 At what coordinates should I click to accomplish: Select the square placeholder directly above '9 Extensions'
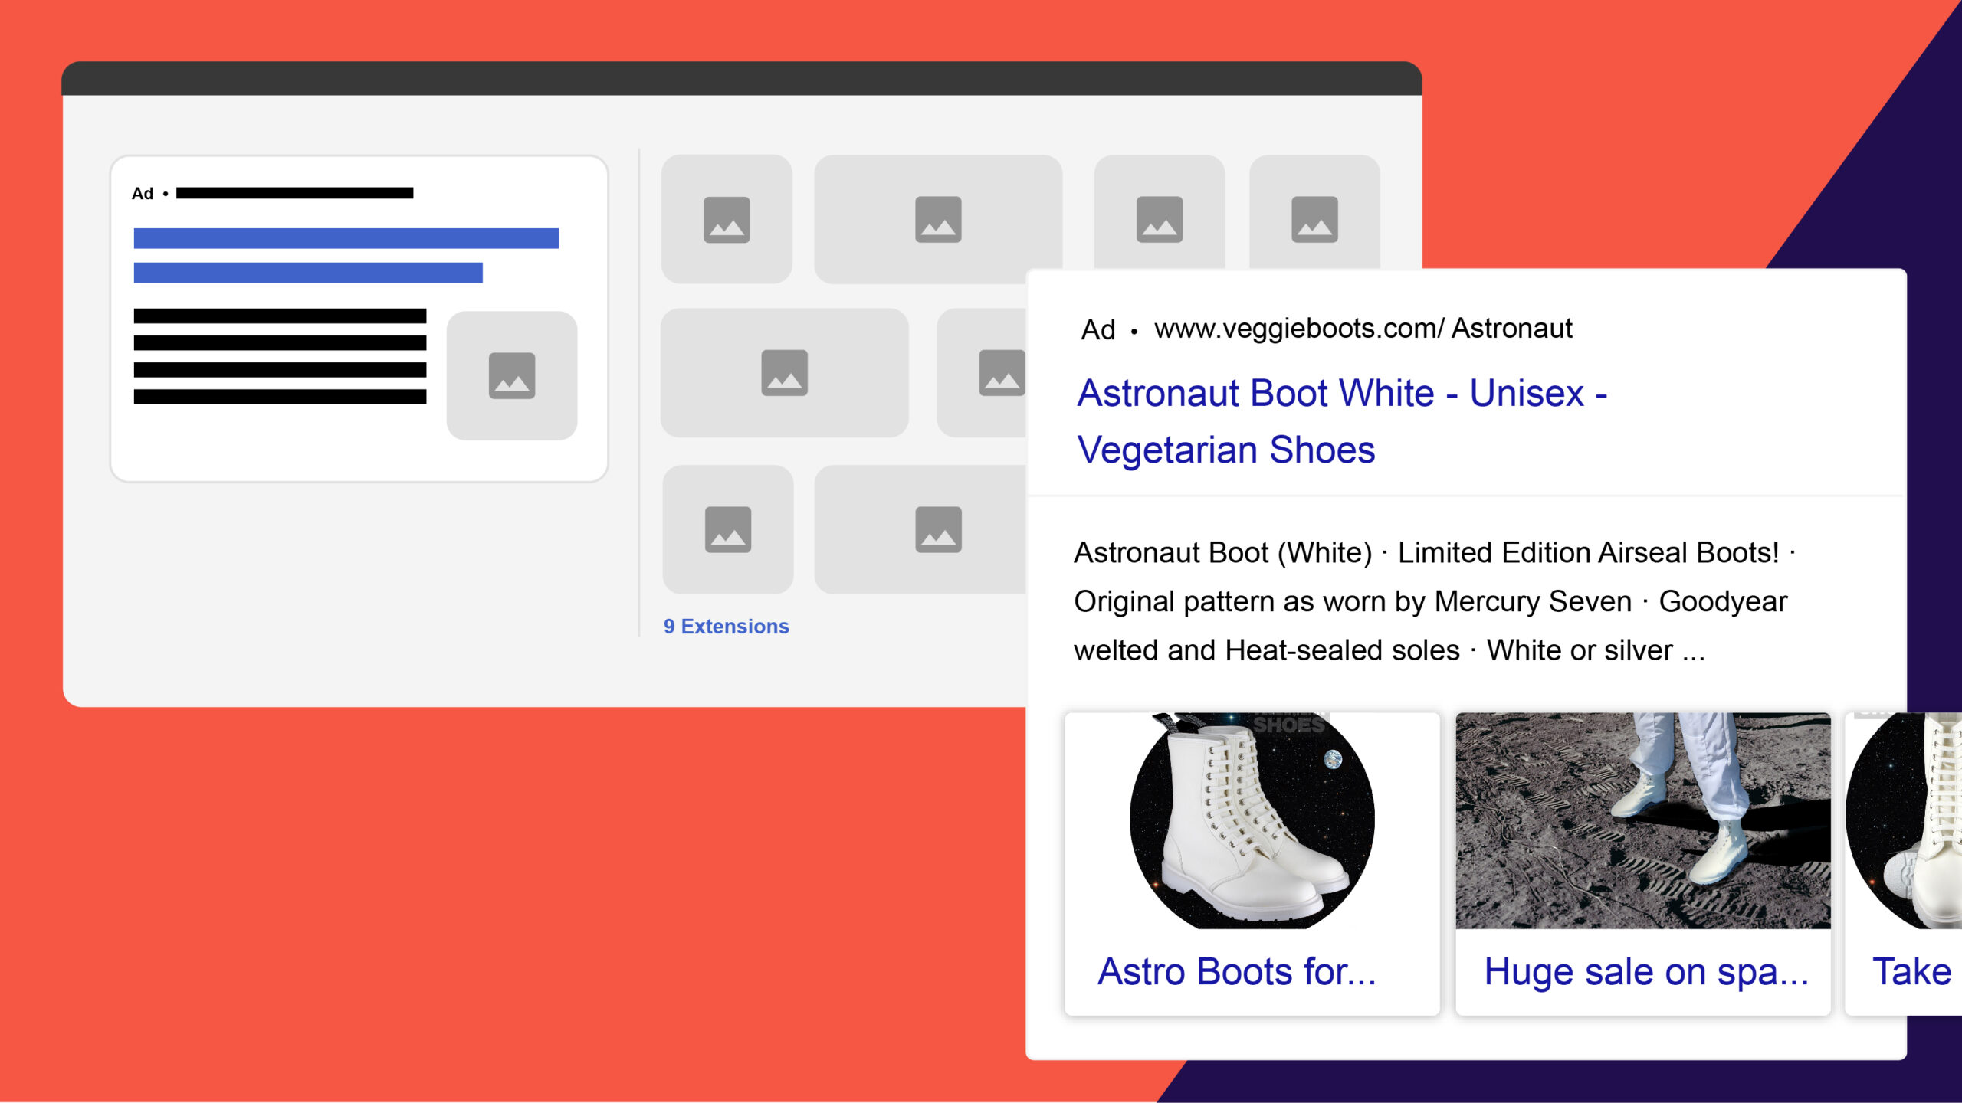[728, 529]
